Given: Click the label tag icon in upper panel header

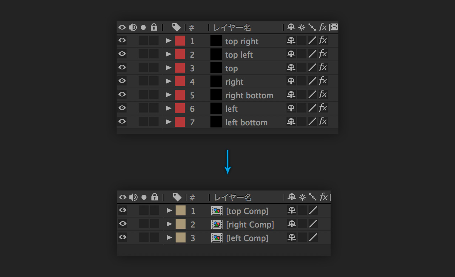Looking at the screenshot, I should coord(176,27).
